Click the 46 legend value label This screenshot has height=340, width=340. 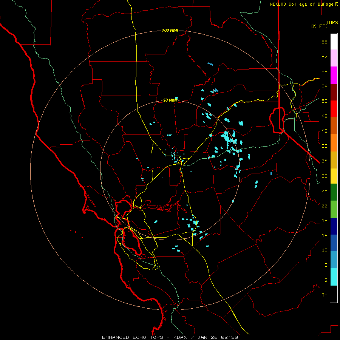click(x=325, y=116)
